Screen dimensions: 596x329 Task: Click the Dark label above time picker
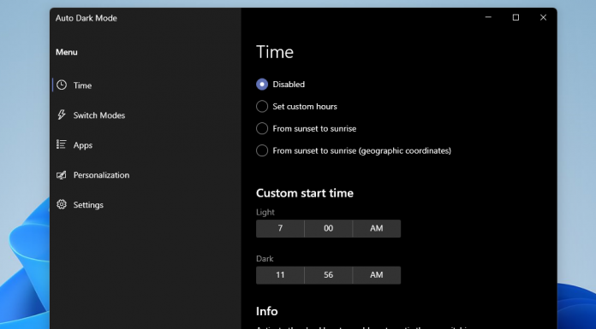pos(265,259)
